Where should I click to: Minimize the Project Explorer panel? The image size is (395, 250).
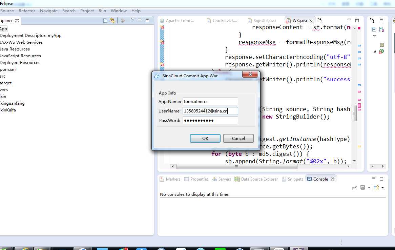(x=140, y=19)
